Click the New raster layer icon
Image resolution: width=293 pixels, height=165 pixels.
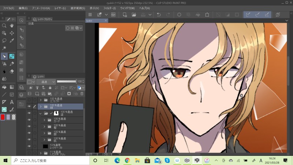(37, 94)
